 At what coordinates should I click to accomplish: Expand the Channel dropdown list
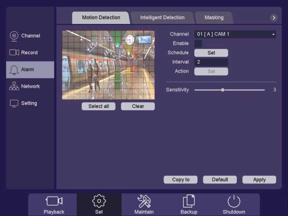[x=235, y=34]
